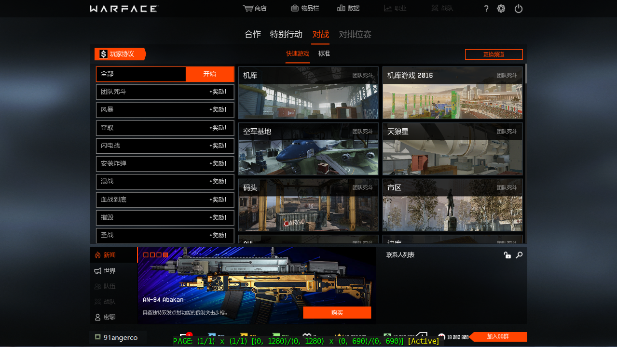Image resolution: width=617 pixels, height=347 pixels.
Task: Switch to the 特别行动 tab
Action: pos(286,34)
